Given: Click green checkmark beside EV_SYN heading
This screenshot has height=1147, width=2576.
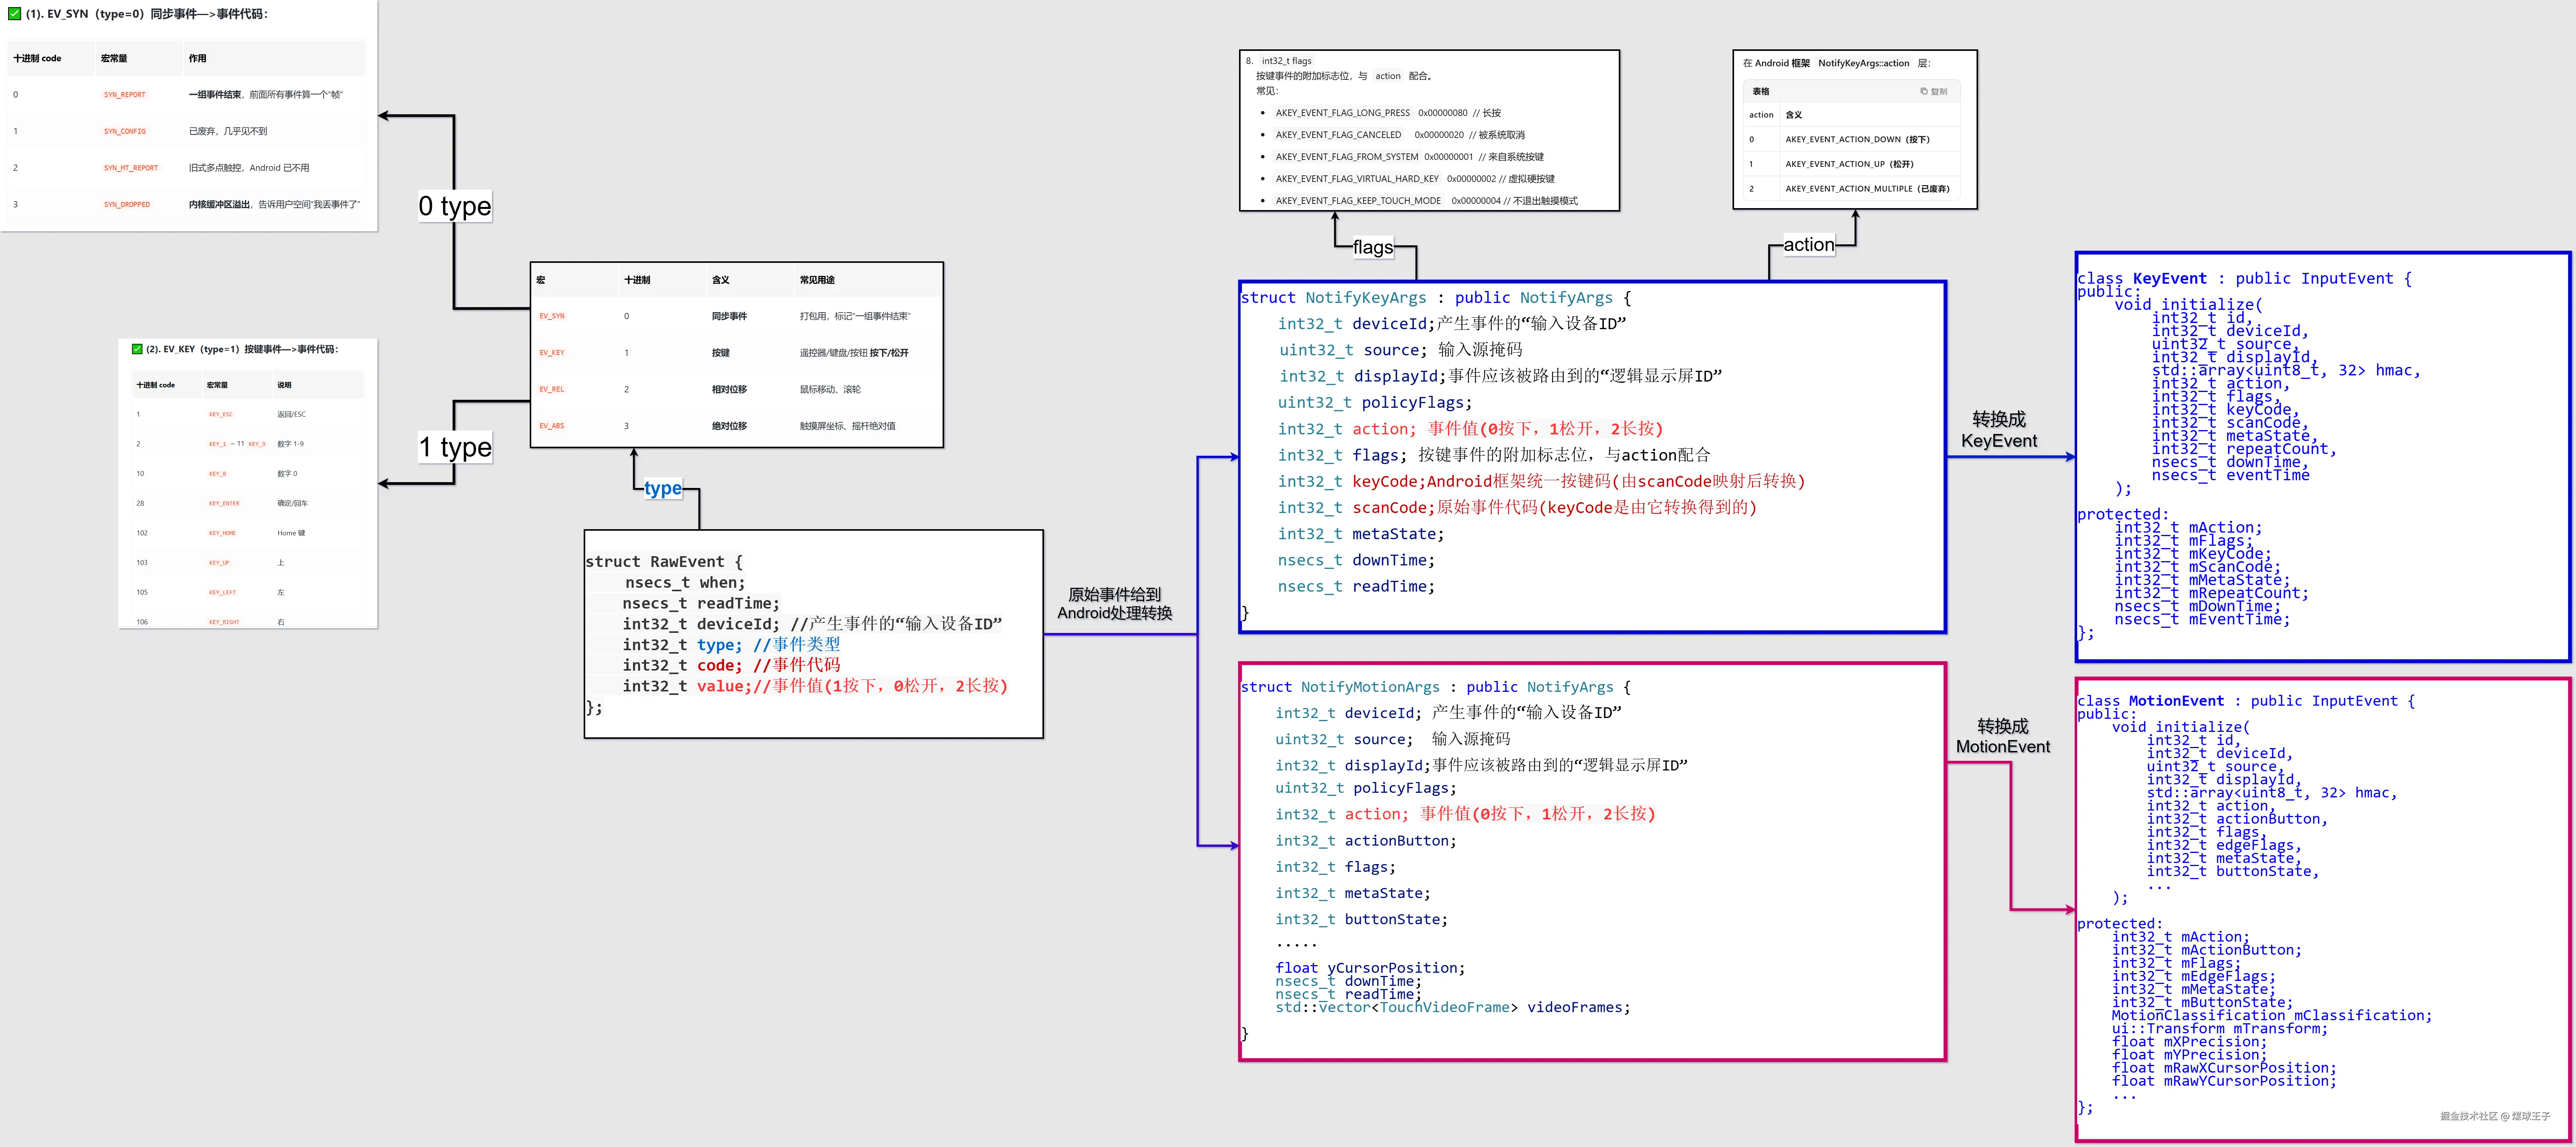Looking at the screenshot, I should click(x=14, y=14).
